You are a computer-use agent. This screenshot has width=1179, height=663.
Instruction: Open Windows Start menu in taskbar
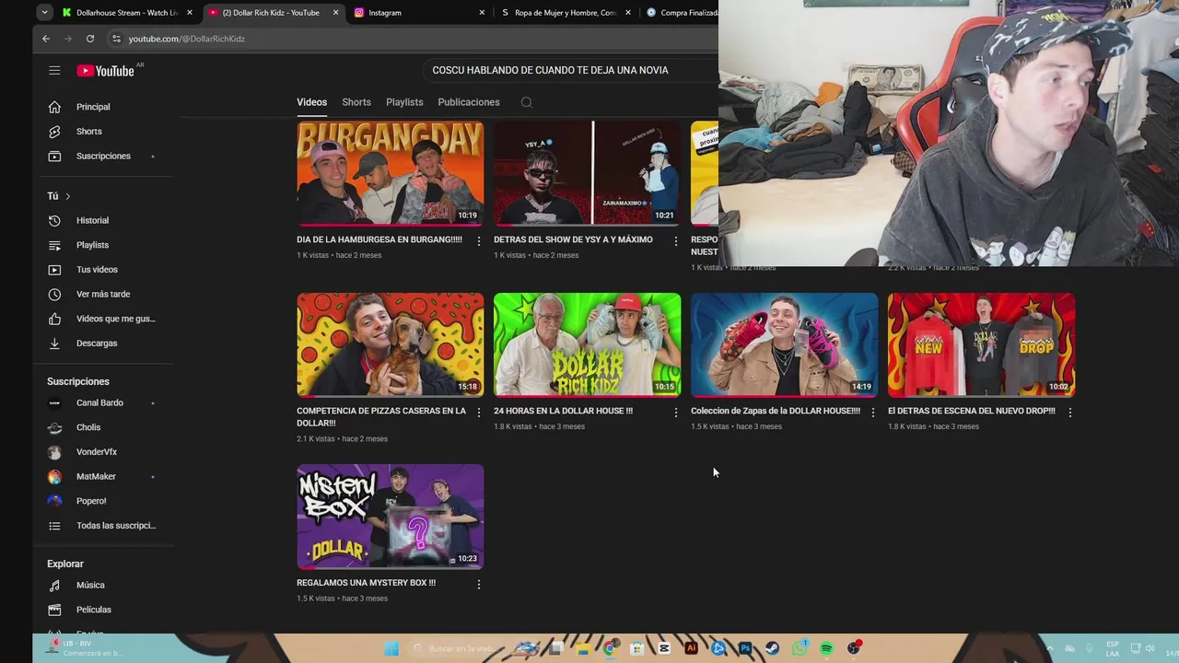pyautogui.click(x=391, y=648)
